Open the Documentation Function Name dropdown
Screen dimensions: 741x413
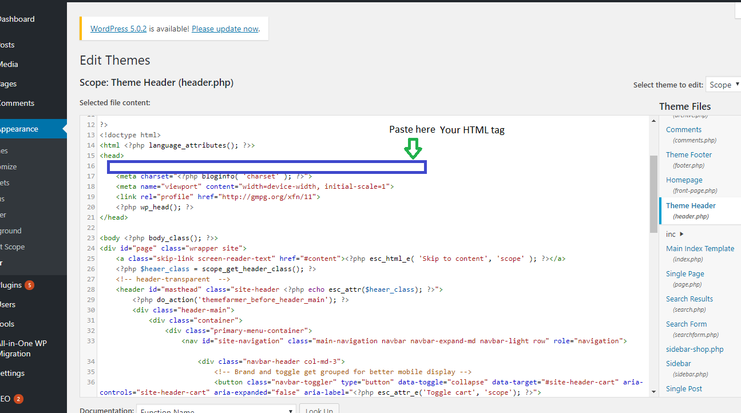216,409
